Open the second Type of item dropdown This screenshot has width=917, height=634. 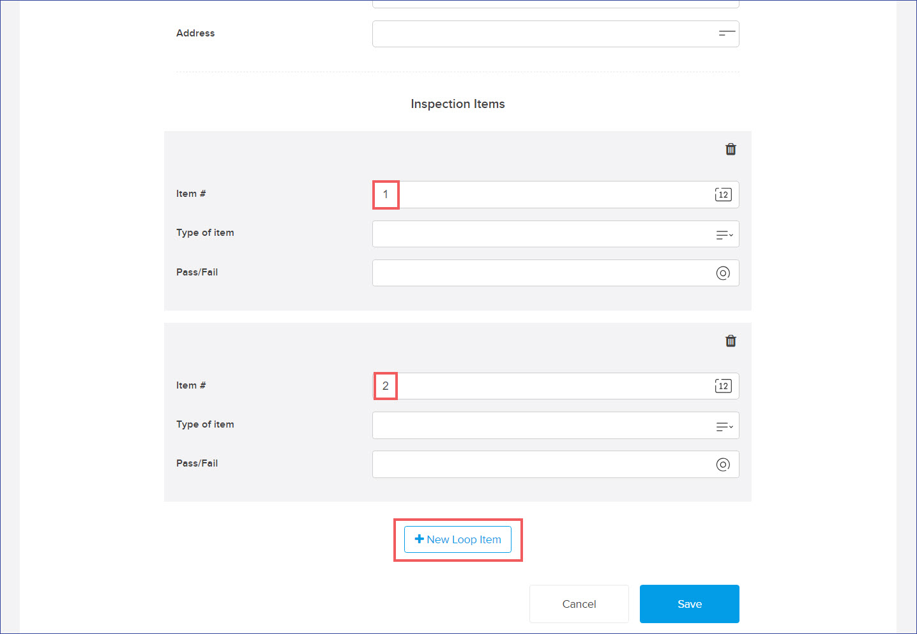(543, 426)
